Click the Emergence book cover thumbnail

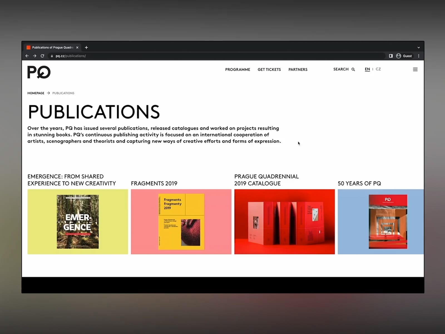coord(78,222)
